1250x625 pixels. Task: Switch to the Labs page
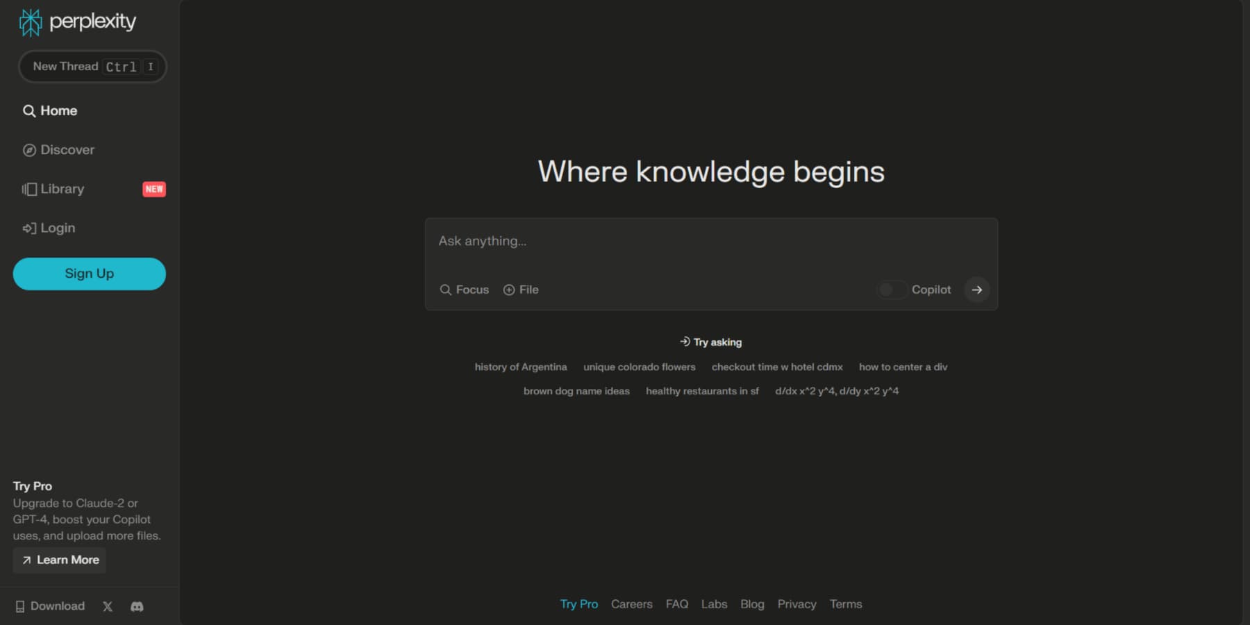pos(715,604)
